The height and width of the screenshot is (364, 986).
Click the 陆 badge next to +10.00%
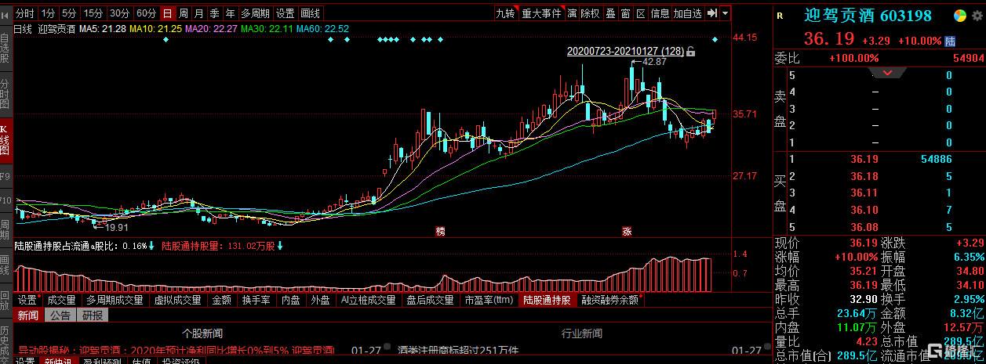[950, 41]
